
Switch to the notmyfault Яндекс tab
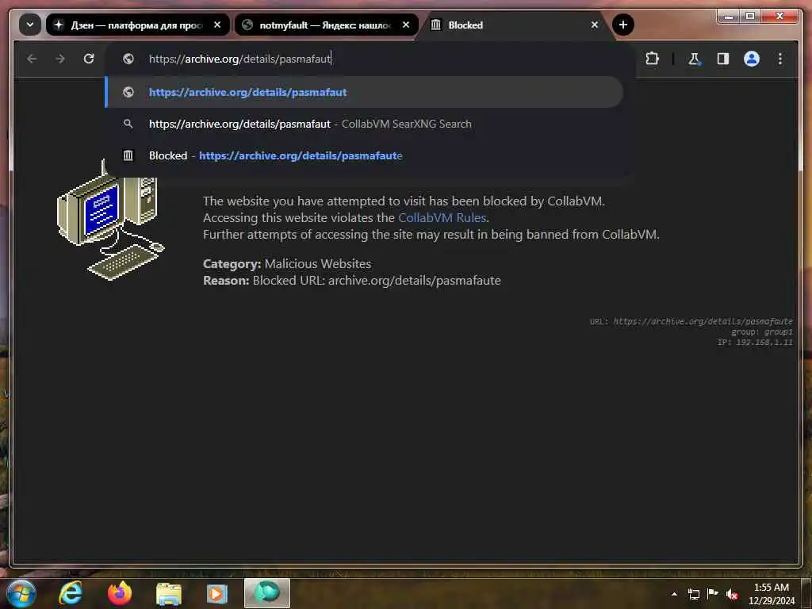coord(326,25)
